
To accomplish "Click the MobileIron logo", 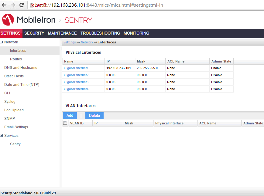I will pos(29,20).
